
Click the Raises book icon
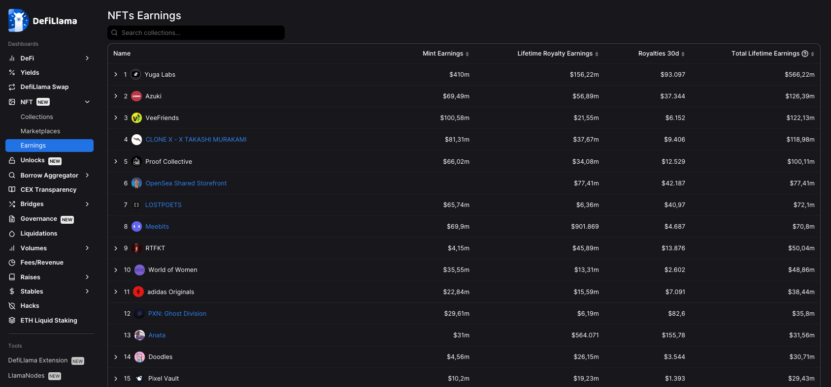coord(12,277)
